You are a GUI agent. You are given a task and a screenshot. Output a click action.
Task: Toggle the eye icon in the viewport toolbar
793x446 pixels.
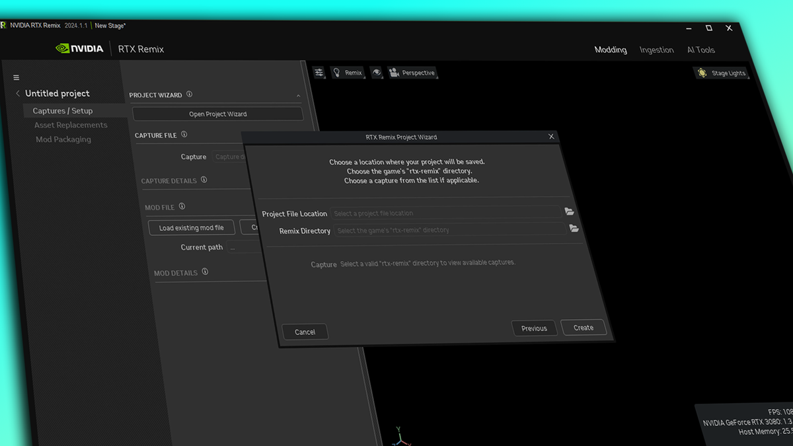(376, 73)
